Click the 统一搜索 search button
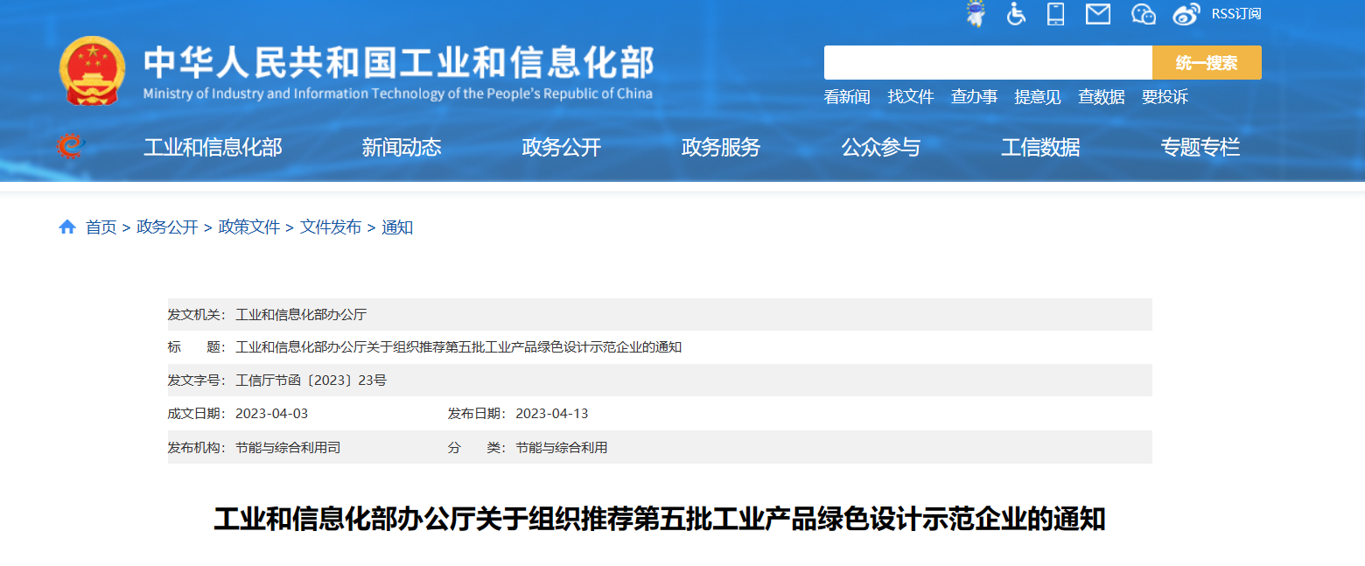1365x566 pixels. pos(1207,63)
